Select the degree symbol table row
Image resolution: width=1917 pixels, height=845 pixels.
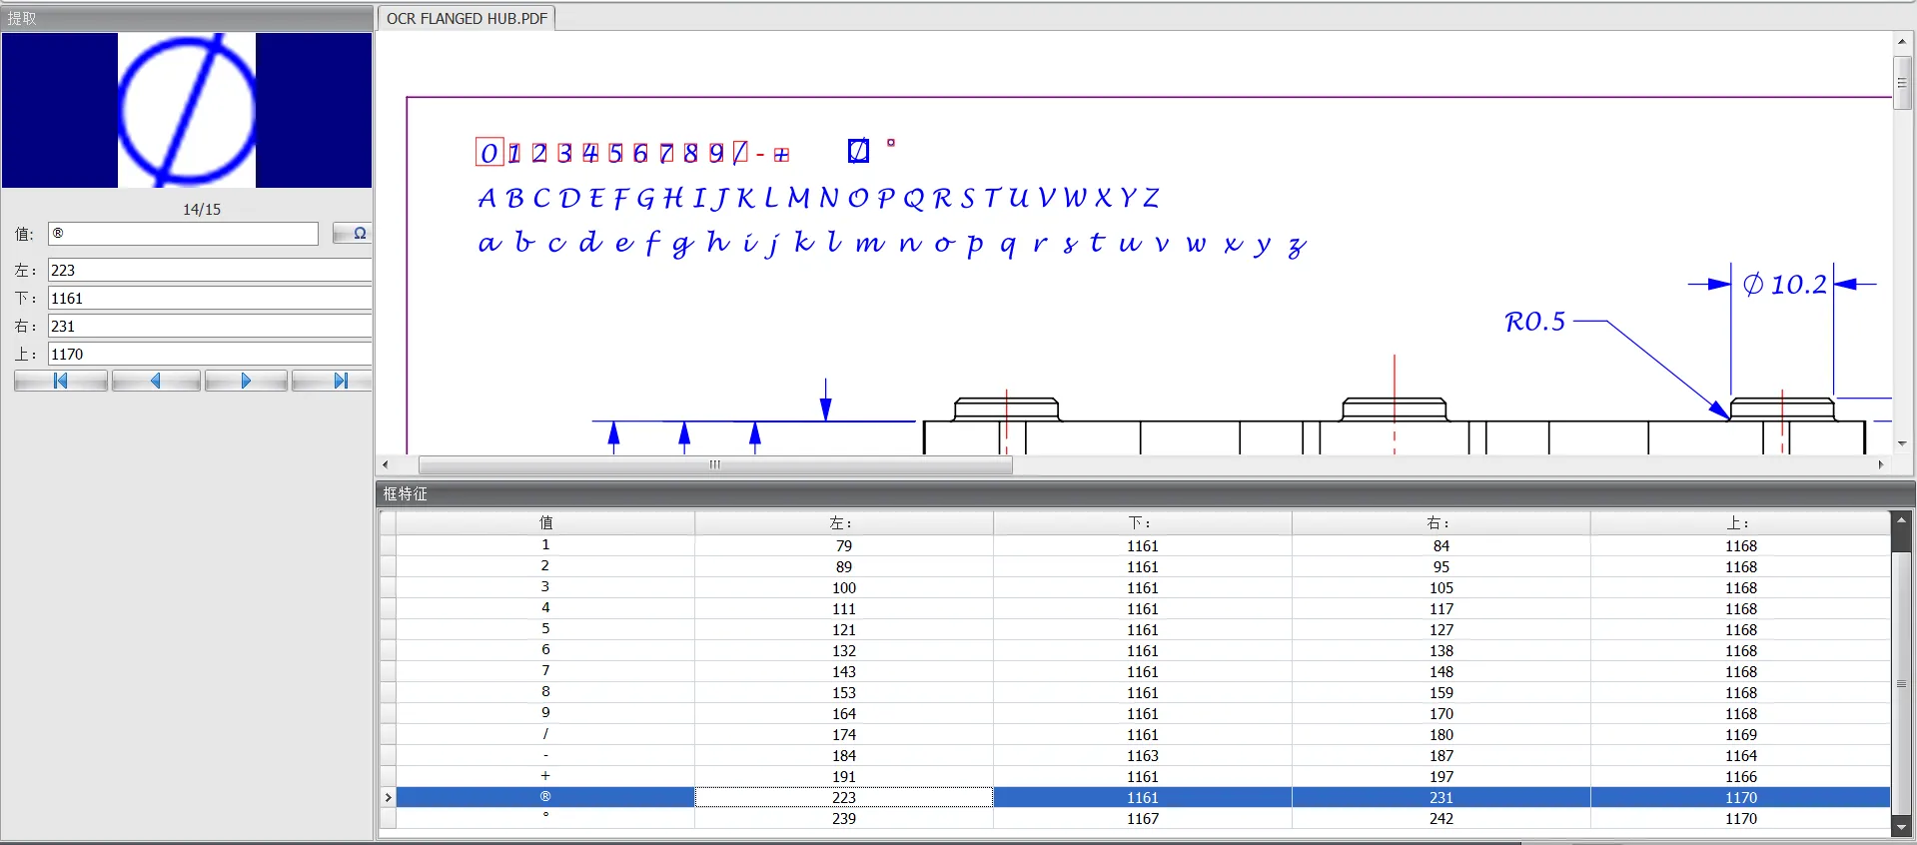[x=545, y=818]
